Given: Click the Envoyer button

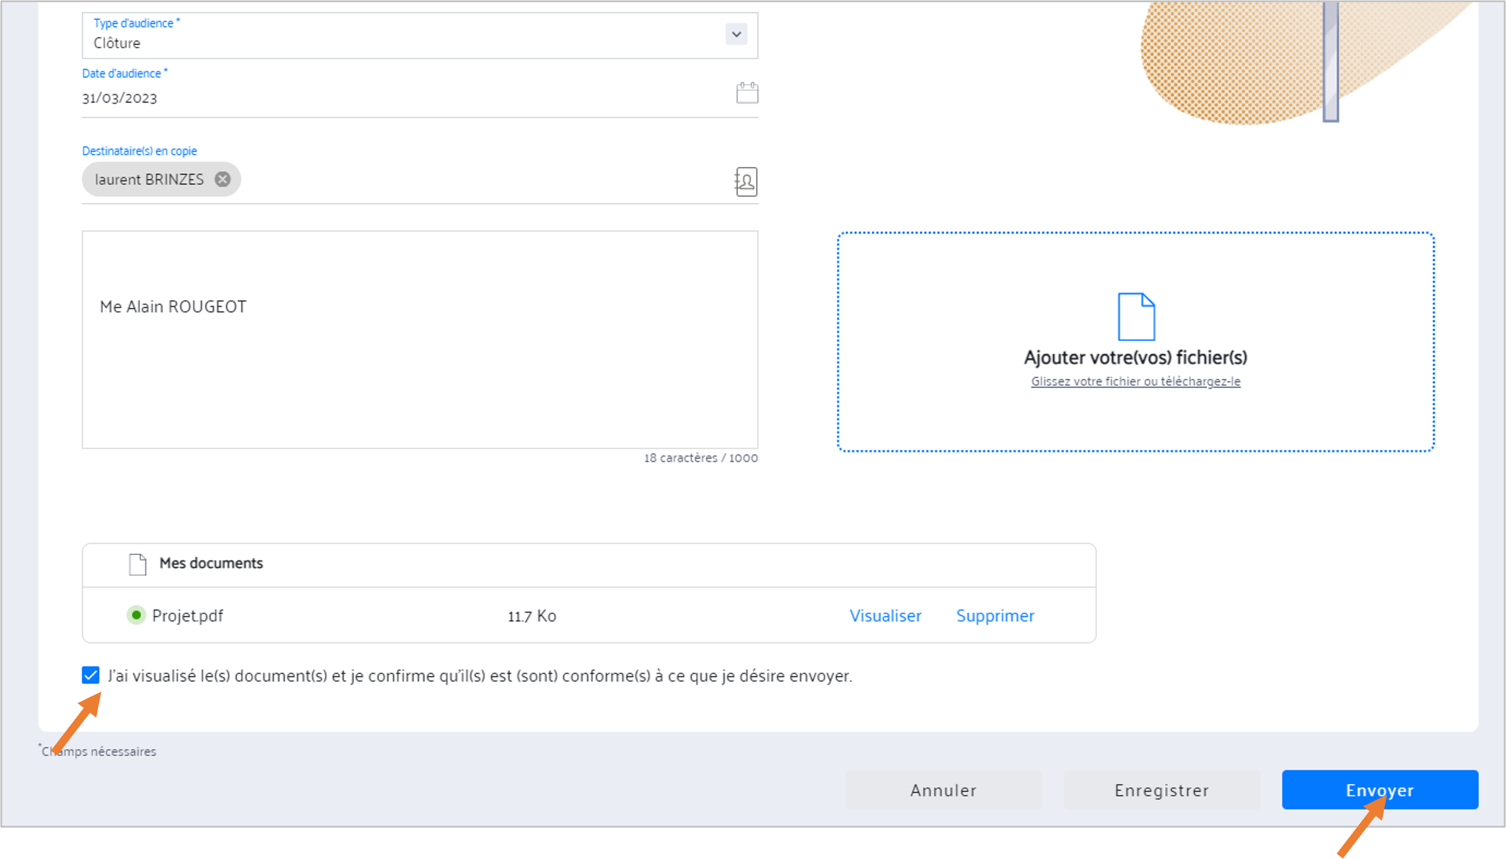Looking at the screenshot, I should coord(1379,789).
